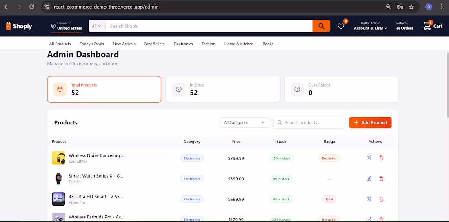This screenshot has height=222, width=449.
Task: Reload the page in the browser
Action: click(x=32, y=7)
